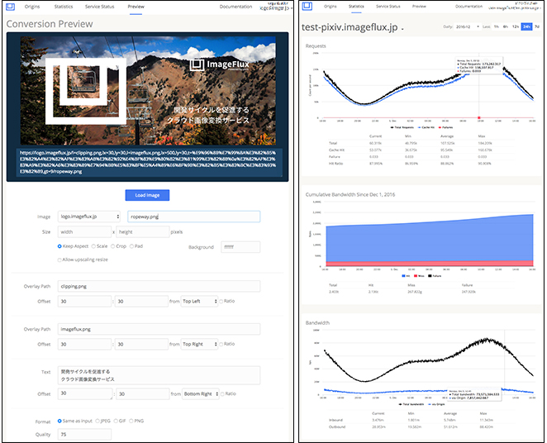Open account menu in left window header
This screenshot has width=547, height=443.
[x=276, y=6]
